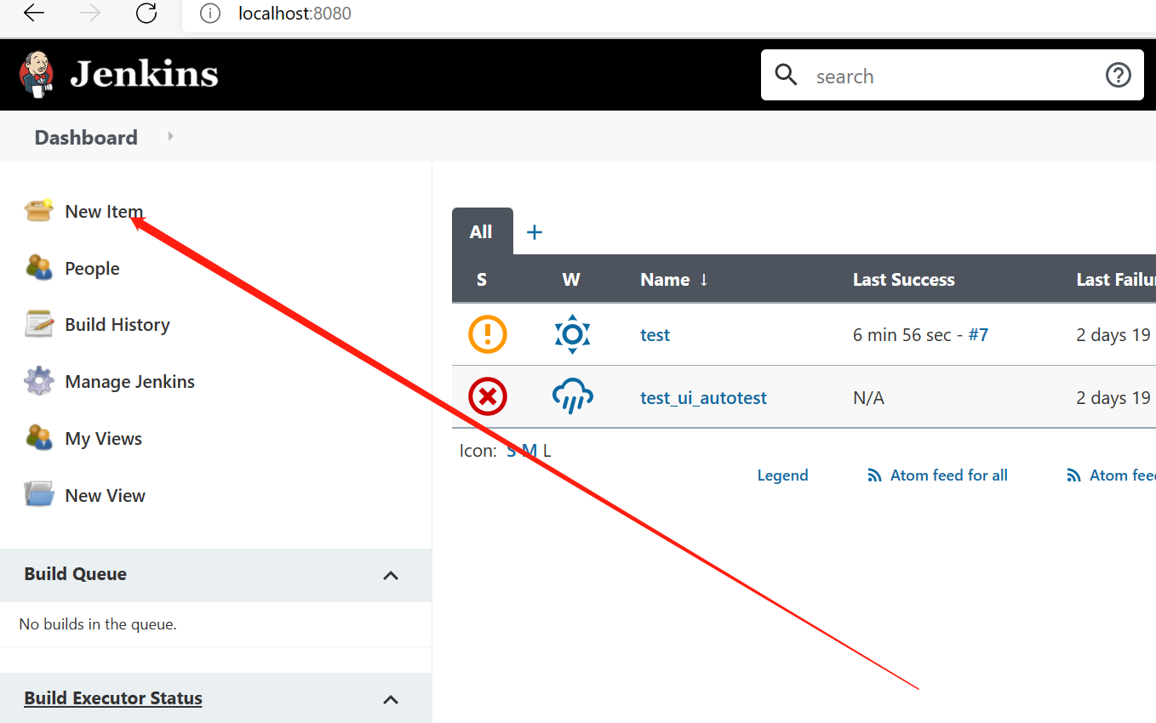Click the localhost:8080 address bar

click(x=295, y=14)
